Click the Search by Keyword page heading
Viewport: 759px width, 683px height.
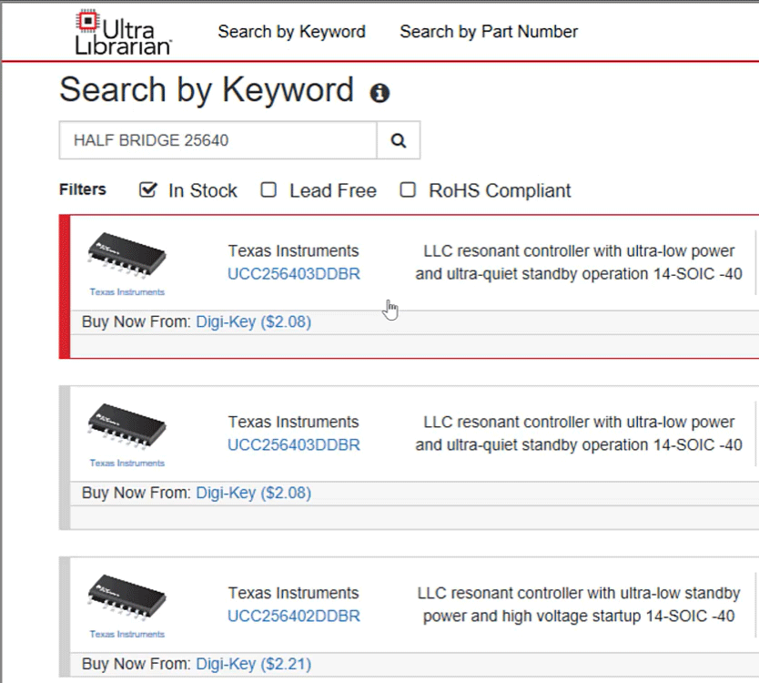[207, 90]
